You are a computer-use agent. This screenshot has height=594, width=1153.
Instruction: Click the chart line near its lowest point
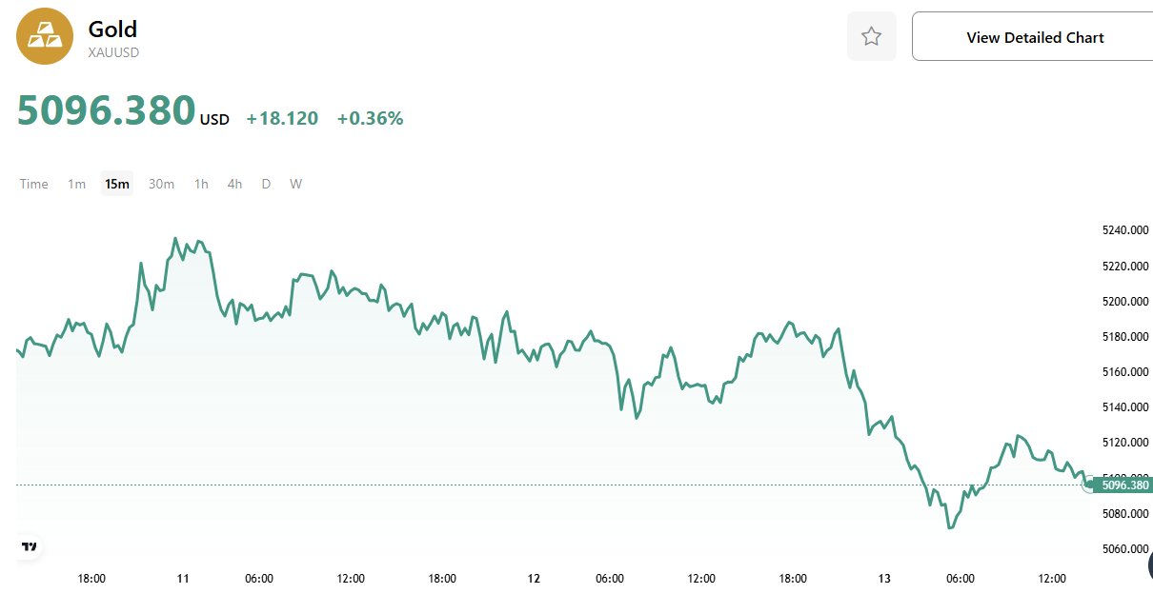click(x=951, y=526)
